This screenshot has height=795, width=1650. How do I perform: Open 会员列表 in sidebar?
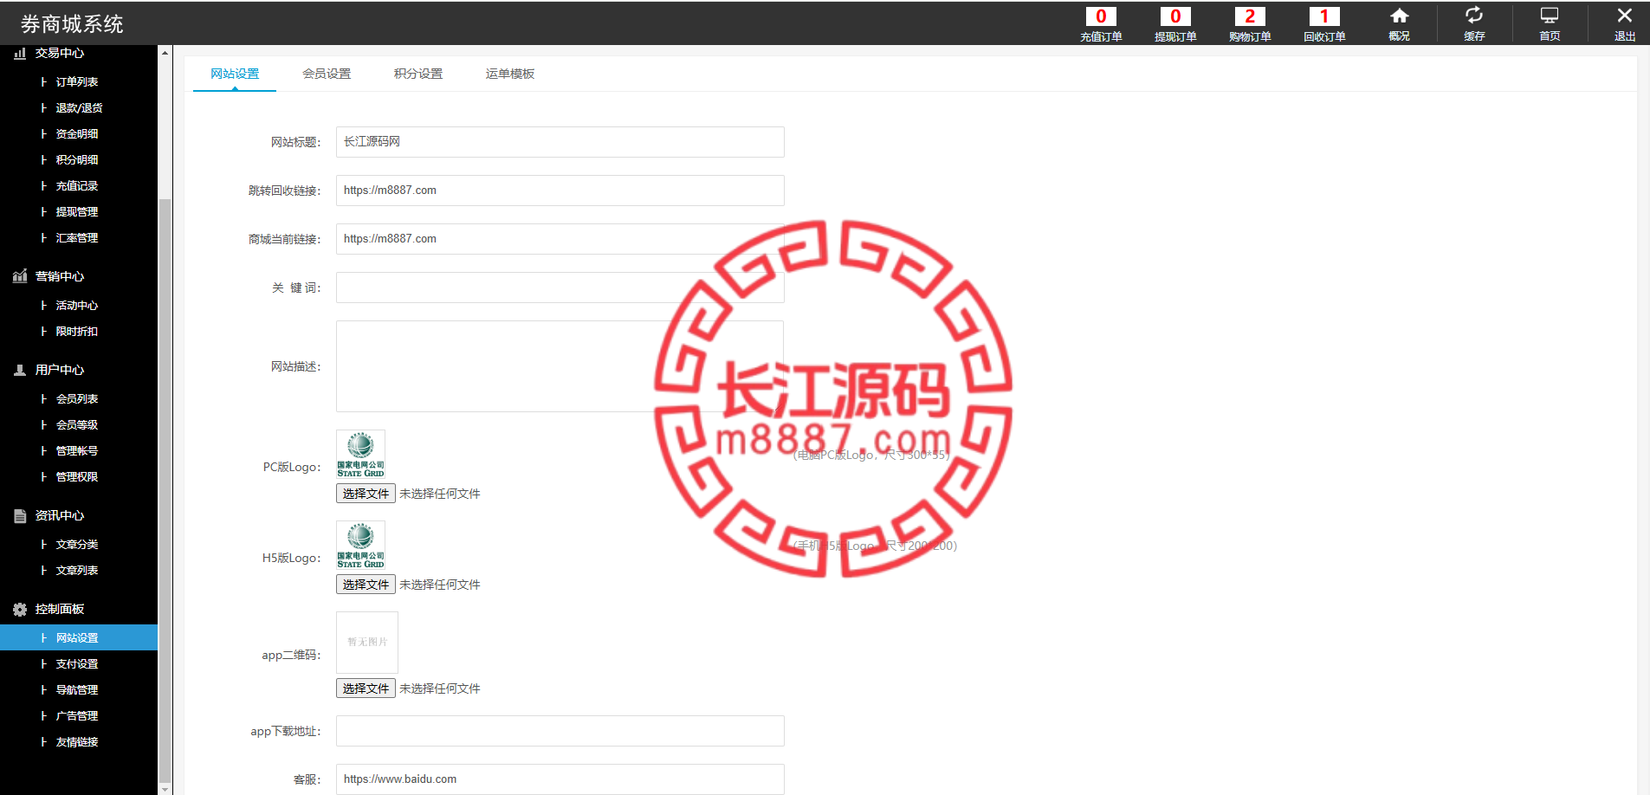(x=78, y=398)
